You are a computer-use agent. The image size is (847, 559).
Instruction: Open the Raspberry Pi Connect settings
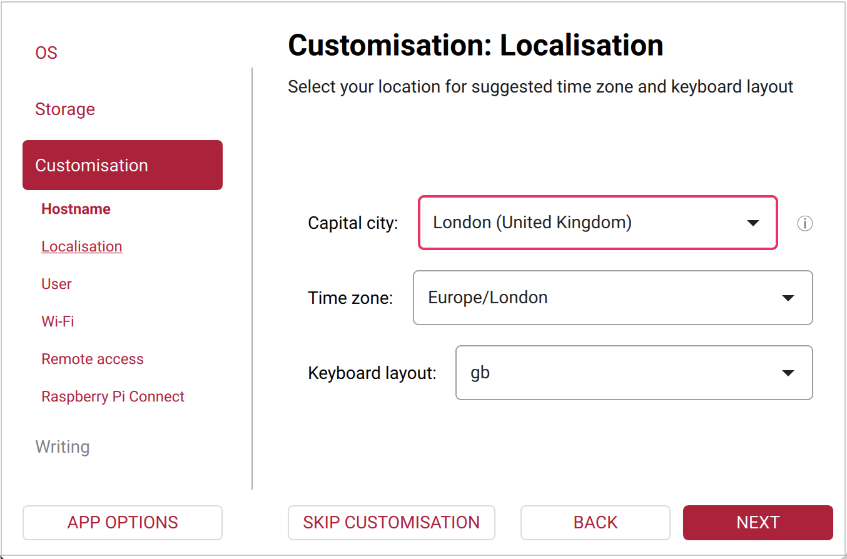tap(113, 396)
